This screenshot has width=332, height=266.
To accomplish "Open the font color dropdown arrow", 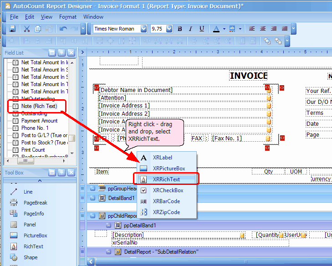I will click(224, 29).
